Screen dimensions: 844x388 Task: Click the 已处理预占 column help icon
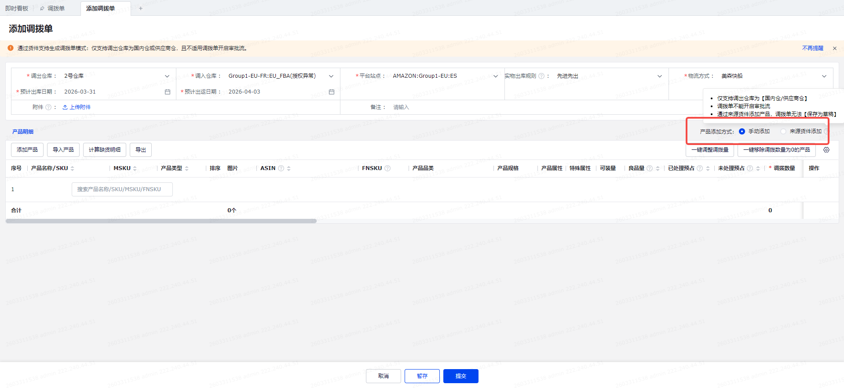(700, 168)
